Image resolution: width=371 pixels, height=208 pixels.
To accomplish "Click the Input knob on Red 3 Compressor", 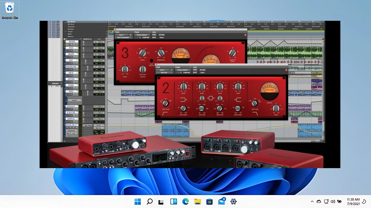I will 125,69.
